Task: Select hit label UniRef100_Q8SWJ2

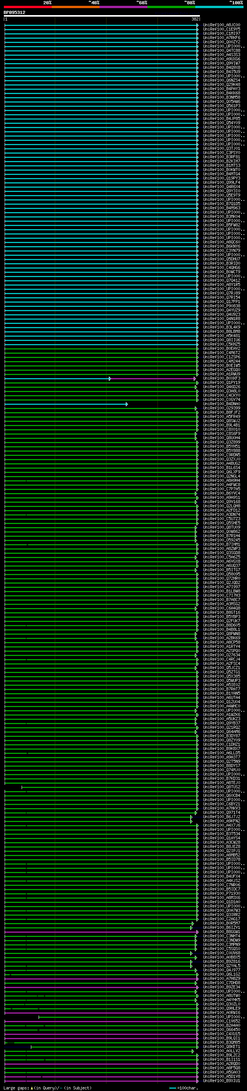Action: pyautogui.click(x=221, y=421)
